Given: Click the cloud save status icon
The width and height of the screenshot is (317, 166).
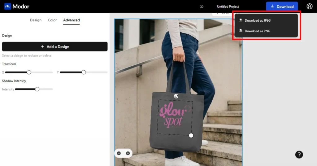Looking at the screenshot, I should click(201, 6).
